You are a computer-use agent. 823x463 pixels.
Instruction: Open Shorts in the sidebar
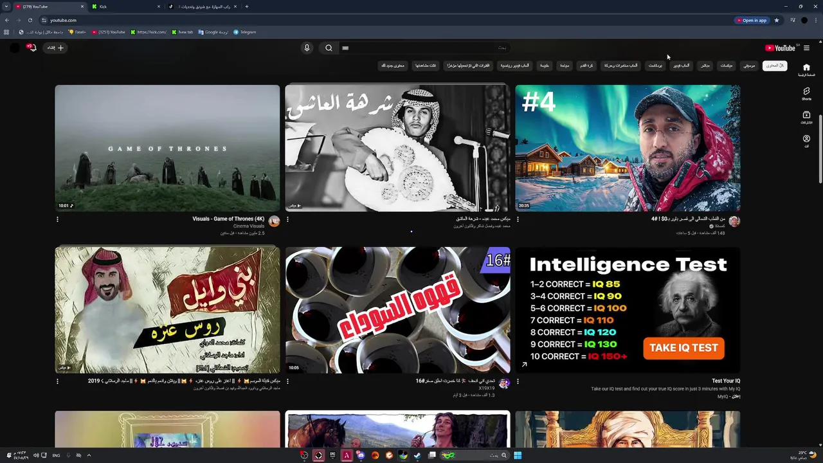coord(806,94)
